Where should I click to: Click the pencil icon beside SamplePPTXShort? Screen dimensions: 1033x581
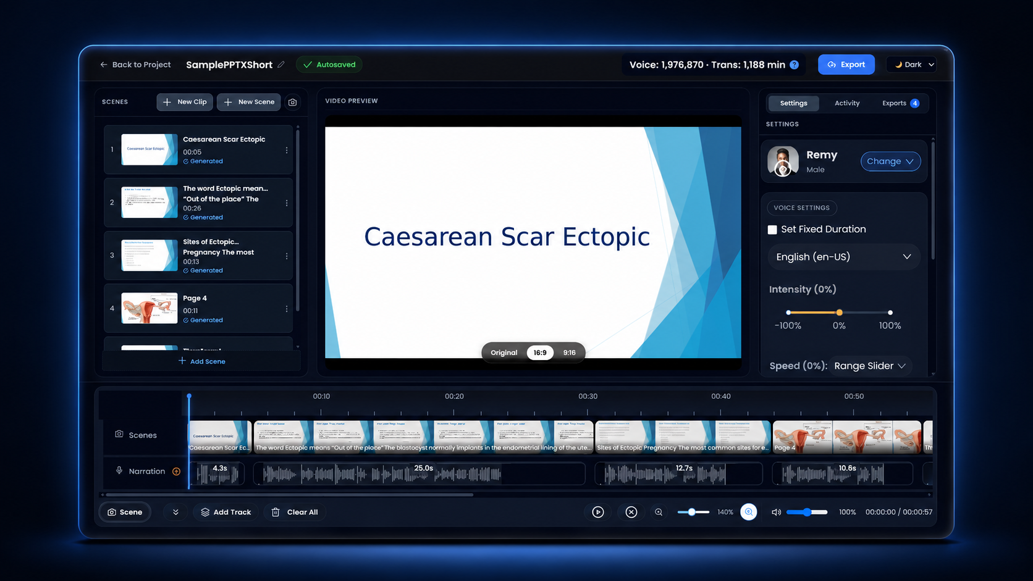click(281, 64)
